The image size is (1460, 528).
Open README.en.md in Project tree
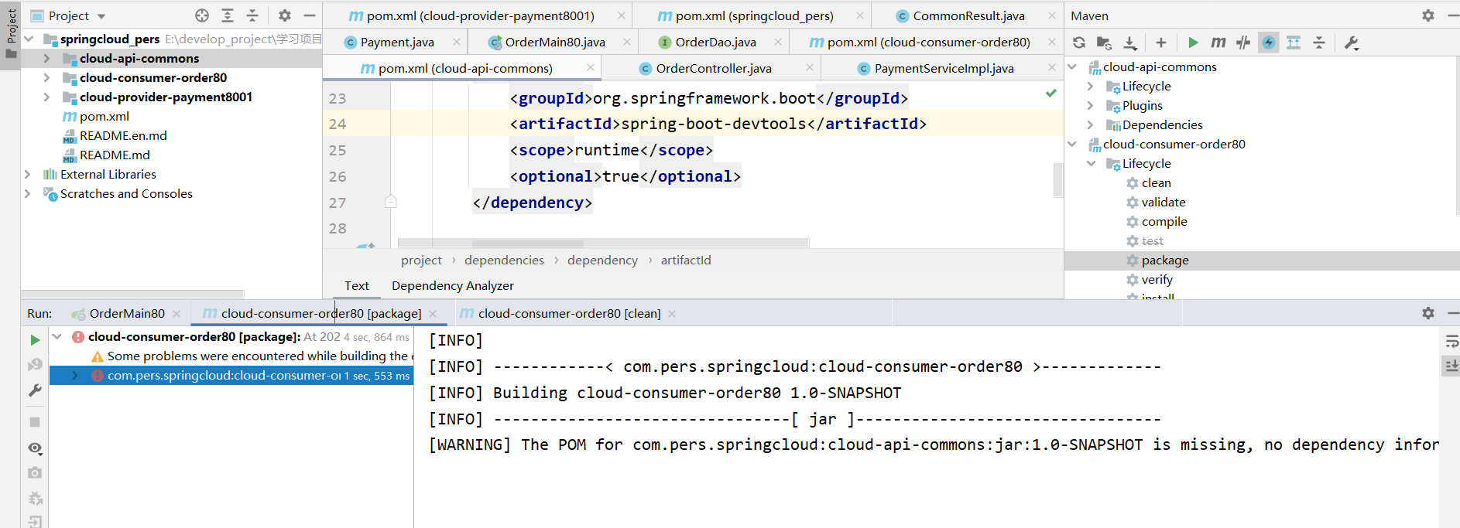click(123, 135)
